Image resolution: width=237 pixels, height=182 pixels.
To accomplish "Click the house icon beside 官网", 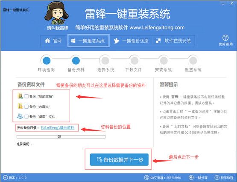I will point(47,40).
